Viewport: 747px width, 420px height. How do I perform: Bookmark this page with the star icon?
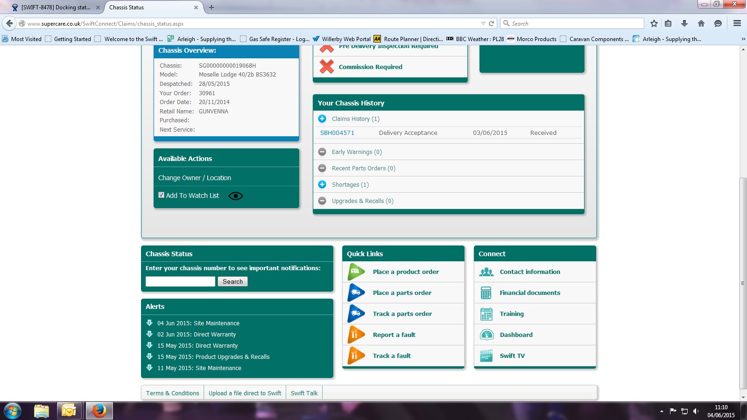click(654, 23)
